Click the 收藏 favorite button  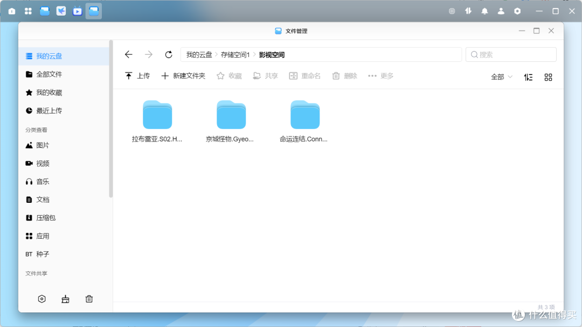[x=229, y=76]
